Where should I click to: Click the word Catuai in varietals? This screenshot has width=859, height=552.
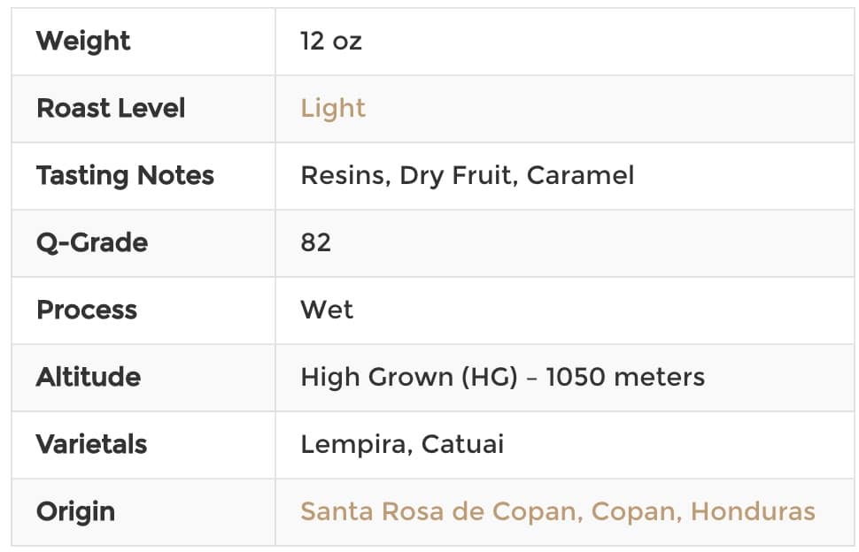pyautogui.click(x=462, y=444)
